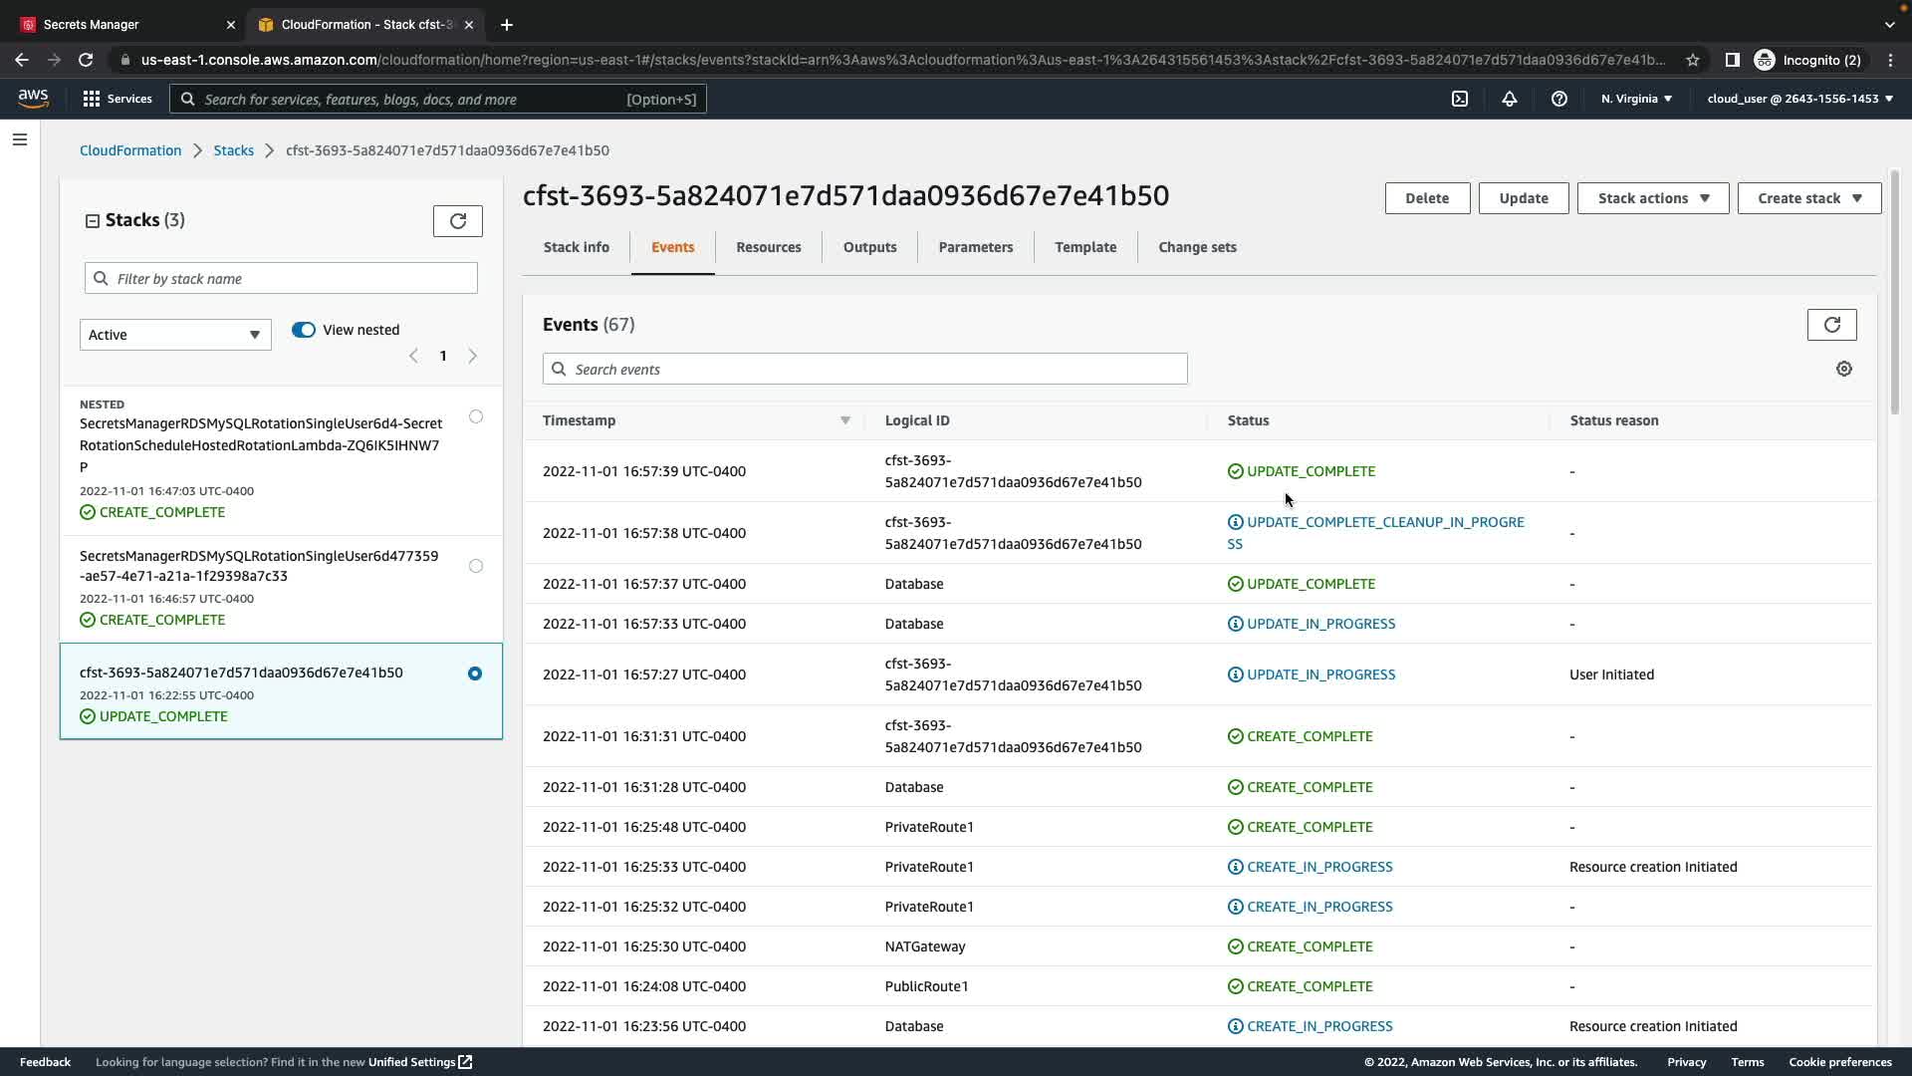Switch to the Resources tab
Image resolution: width=1912 pixels, height=1076 pixels.
(x=768, y=247)
